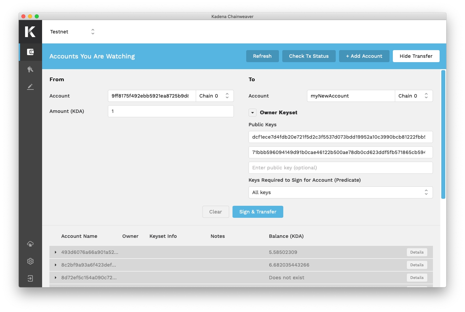Click the Kadena K logo icon
465x312 pixels.
pyautogui.click(x=30, y=32)
